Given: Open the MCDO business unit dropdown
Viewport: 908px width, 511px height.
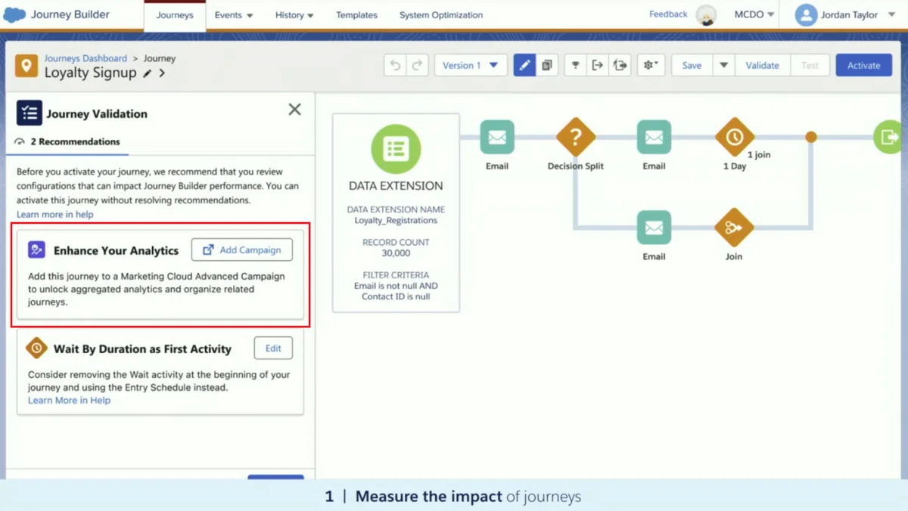Looking at the screenshot, I should 754,14.
